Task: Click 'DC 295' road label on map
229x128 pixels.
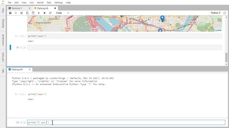Action: [193, 23]
